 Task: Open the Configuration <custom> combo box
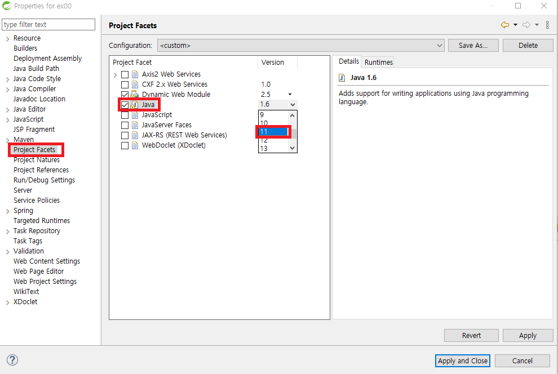(x=301, y=46)
